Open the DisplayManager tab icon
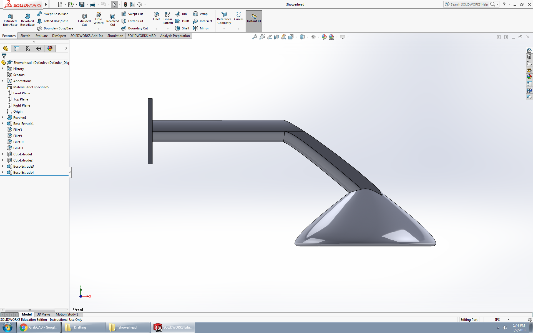This screenshot has width=533, height=333. click(x=50, y=49)
